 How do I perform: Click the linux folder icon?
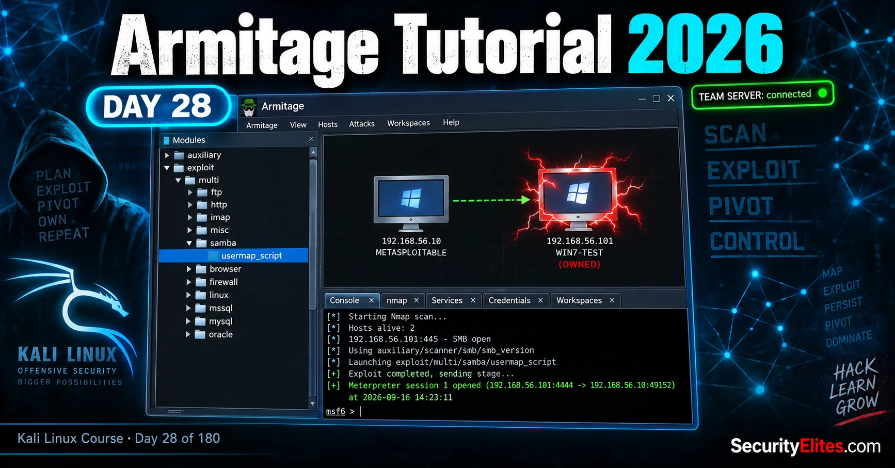(201, 295)
